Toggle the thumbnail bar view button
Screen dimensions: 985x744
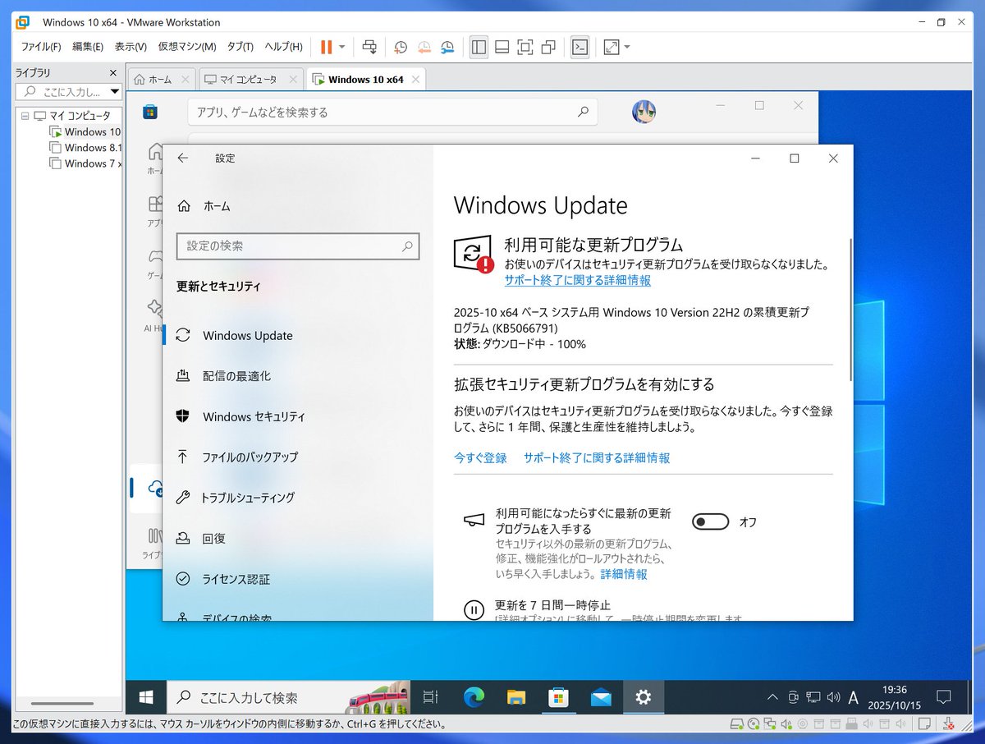tap(502, 47)
